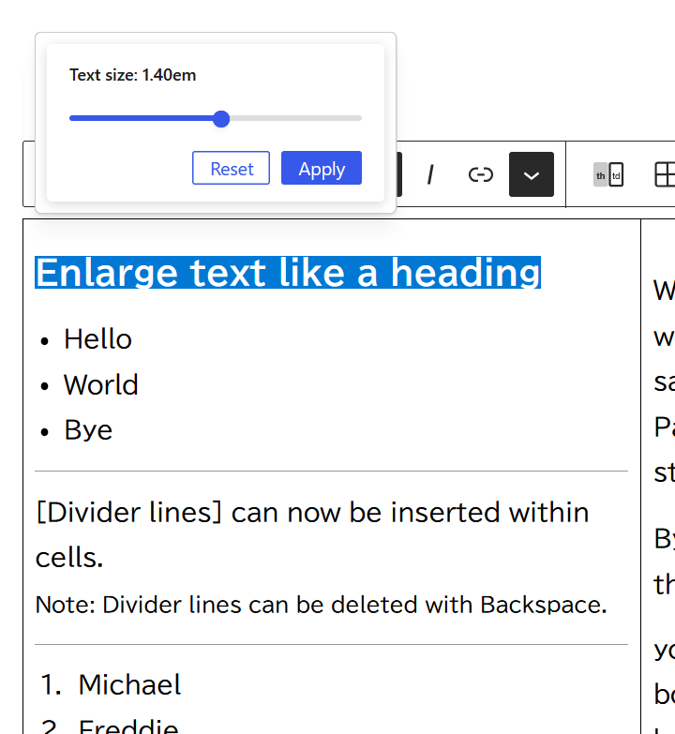Viewport: 675px width, 734px height.
Task: Click the 'Michael' numbered list item
Action: pos(129,684)
